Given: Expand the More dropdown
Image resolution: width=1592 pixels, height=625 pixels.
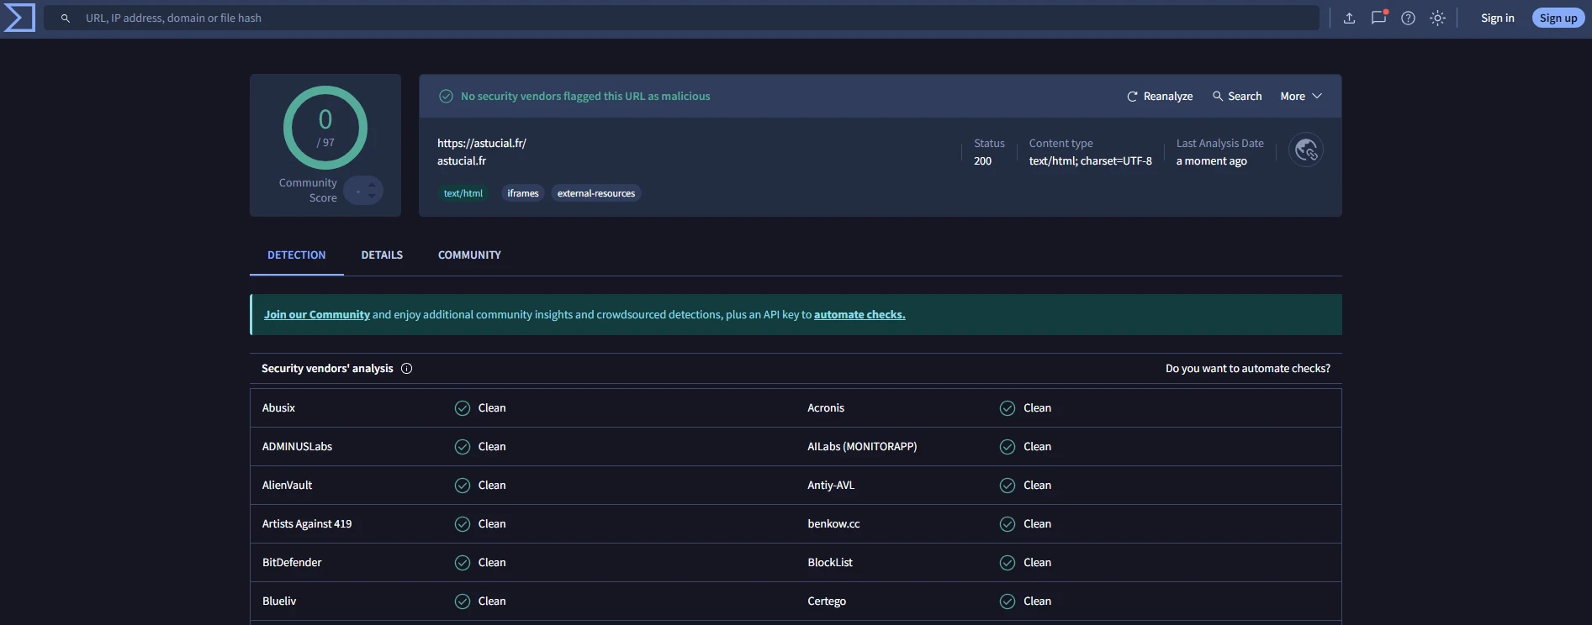Looking at the screenshot, I should (x=1301, y=97).
